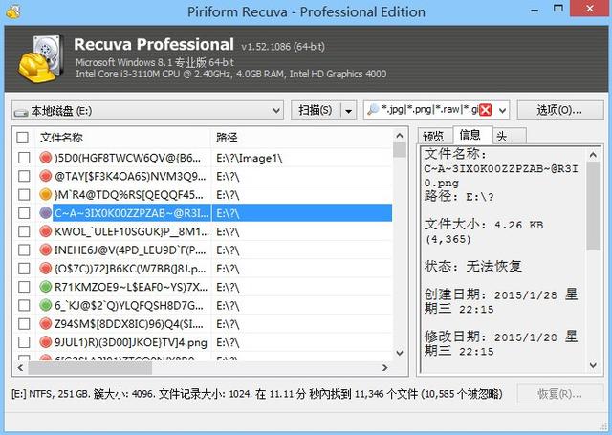Select file name Z94$M$[8DDX8IC)96)Q4($I....
Image resolution: width=612 pixels, height=435 pixels.
[x=129, y=324]
